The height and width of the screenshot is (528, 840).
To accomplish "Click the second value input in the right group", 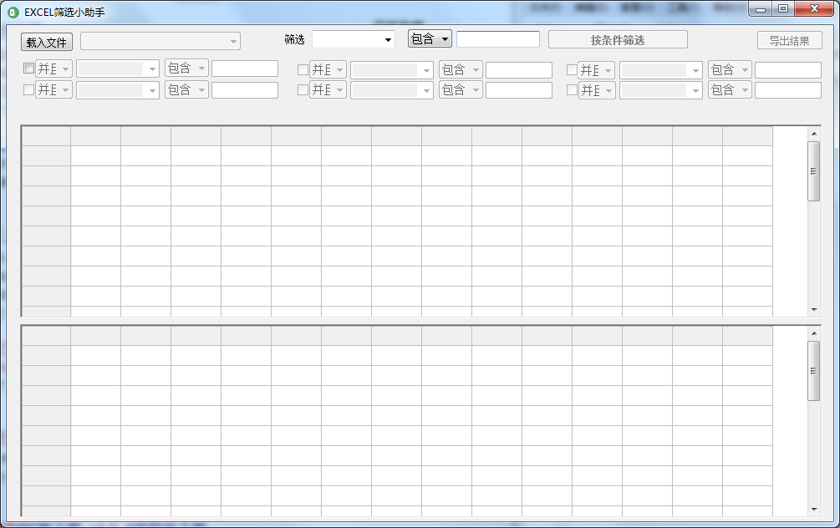I will [788, 90].
